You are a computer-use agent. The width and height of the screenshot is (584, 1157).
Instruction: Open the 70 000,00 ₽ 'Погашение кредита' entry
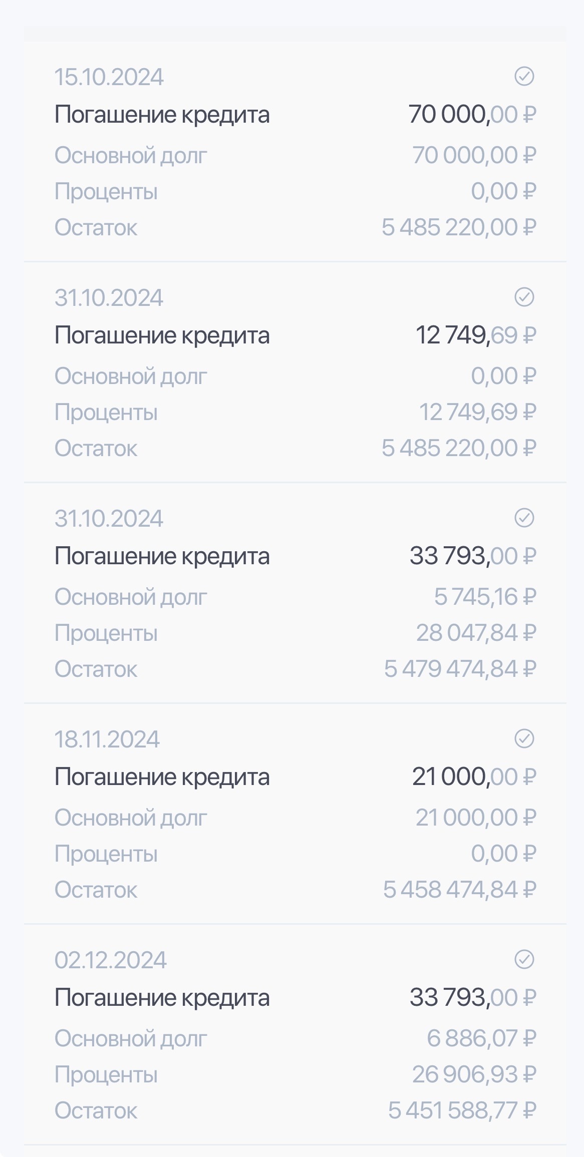click(162, 115)
